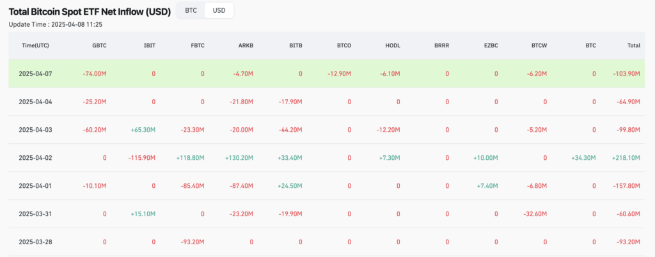Click the BRRR column header
Image resolution: width=655 pixels, height=257 pixels.
click(x=441, y=46)
